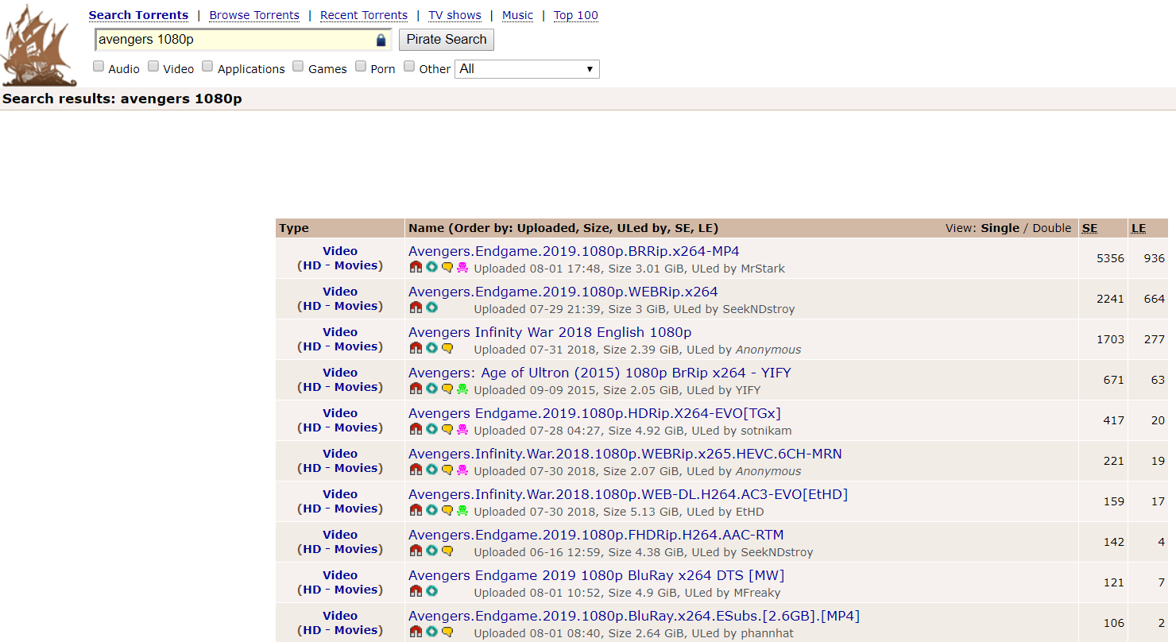Click magnet icon for BluRay x264 DTS [MW]
The width and height of the screenshot is (1176, 642).
point(416,592)
